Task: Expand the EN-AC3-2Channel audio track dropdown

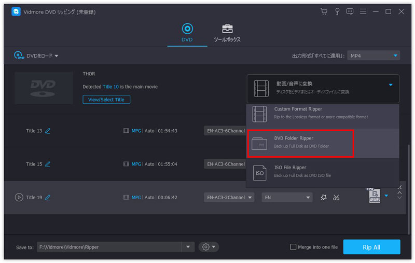Action: pyautogui.click(x=229, y=197)
